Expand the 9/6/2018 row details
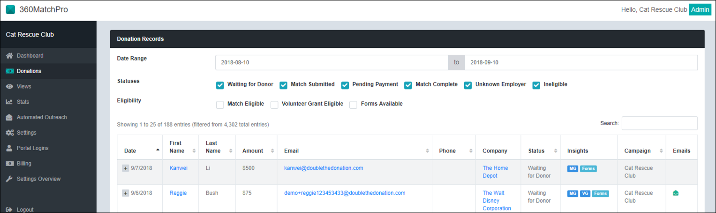The image size is (716, 213). click(125, 193)
